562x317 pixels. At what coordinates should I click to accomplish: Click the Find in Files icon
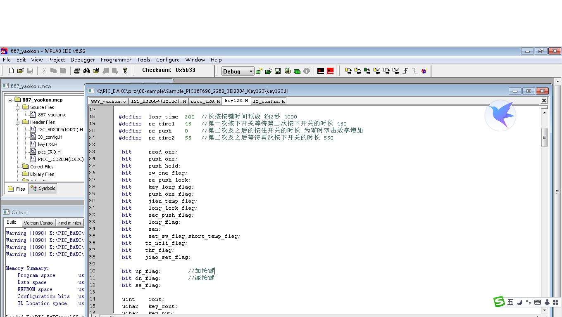click(x=96, y=71)
